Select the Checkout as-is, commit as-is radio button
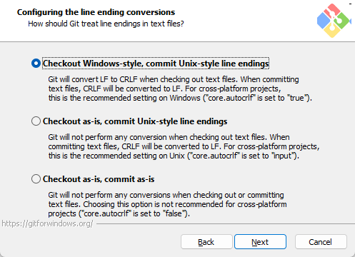The height and width of the screenshot is (257, 355). 36,179
